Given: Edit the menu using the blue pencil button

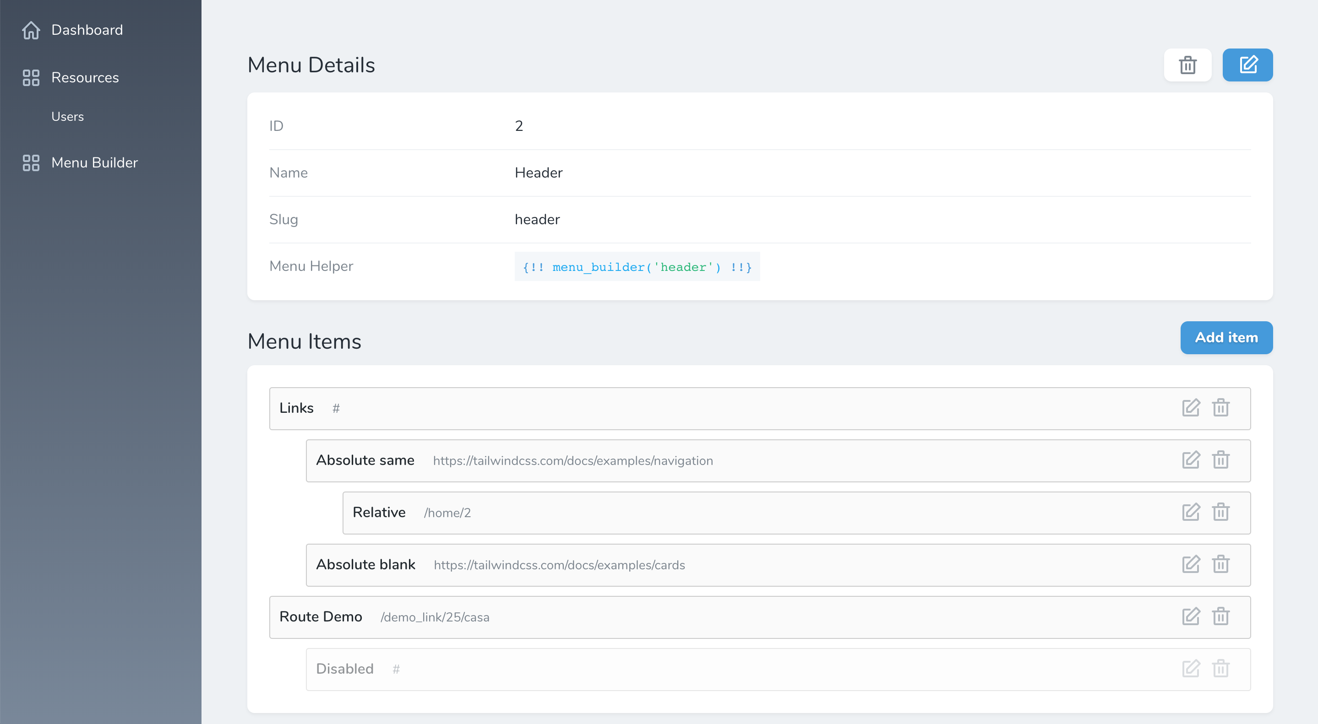Looking at the screenshot, I should tap(1247, 65).
